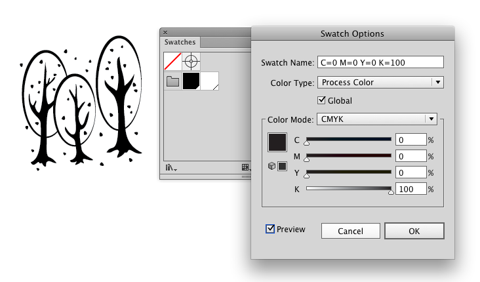
Task: Click the Swatch Options dialog title
Action: pyautogui.click(x=352, y=33)
